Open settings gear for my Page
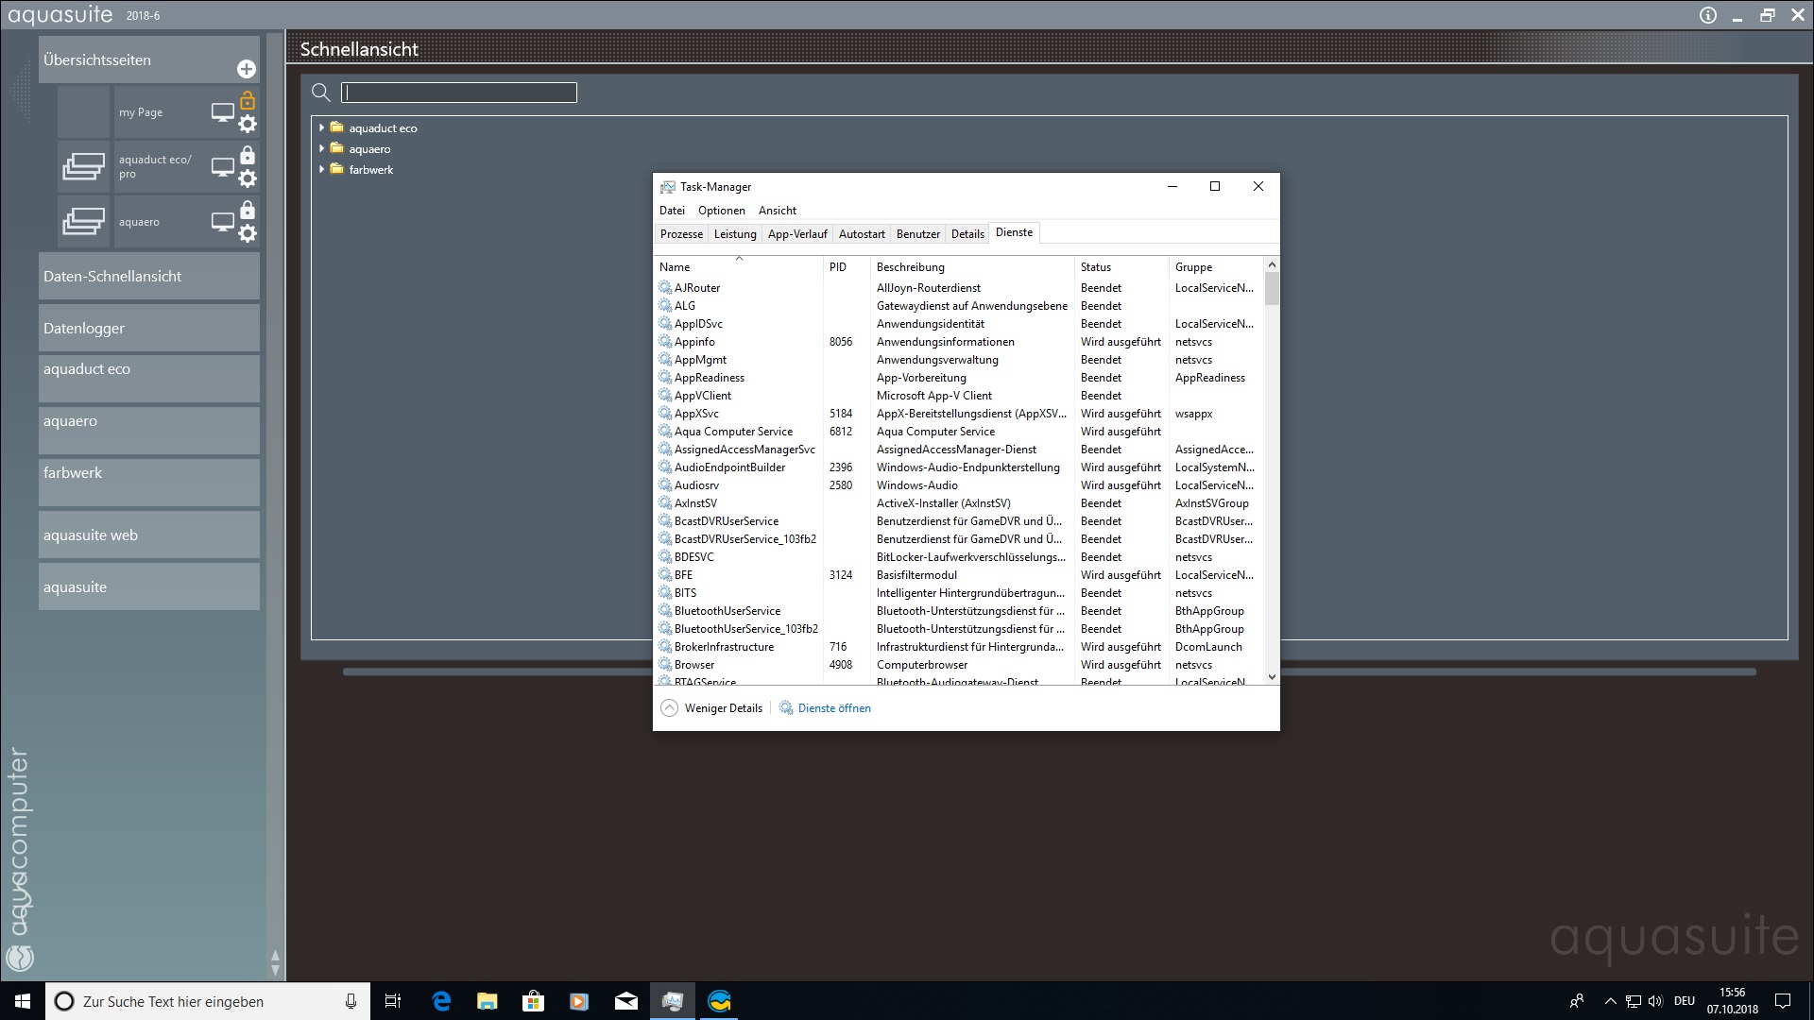 pos(248,124)
